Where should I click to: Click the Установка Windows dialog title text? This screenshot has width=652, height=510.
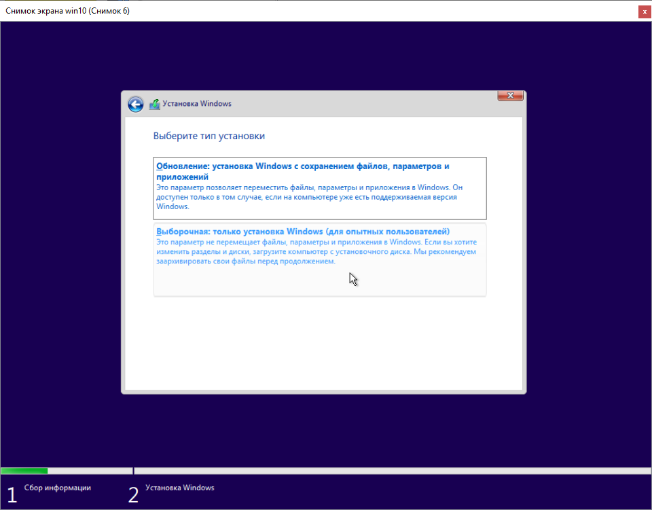point(197,103)
